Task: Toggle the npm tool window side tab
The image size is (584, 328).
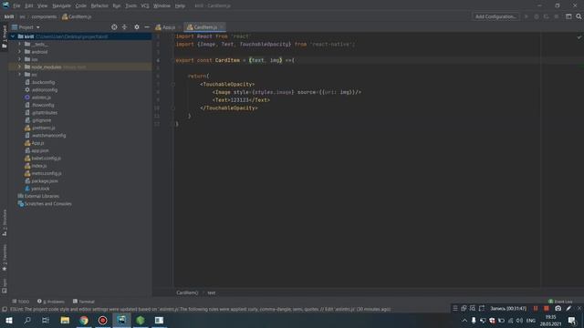Action: pos(5,285)
